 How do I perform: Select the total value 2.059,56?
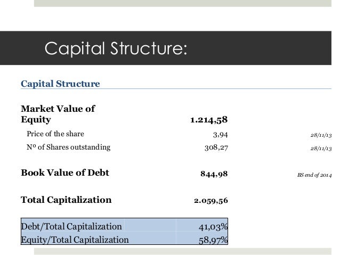click(211, 201)
